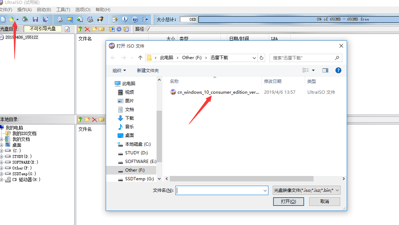Click the Save floppy disk icon
Screen dimensions: 399x225
click(x=35, y=19)
